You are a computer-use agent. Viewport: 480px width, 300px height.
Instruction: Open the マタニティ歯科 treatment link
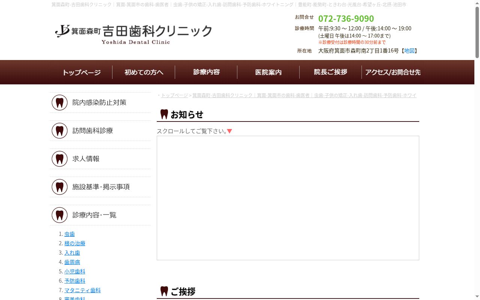[82, 290]
